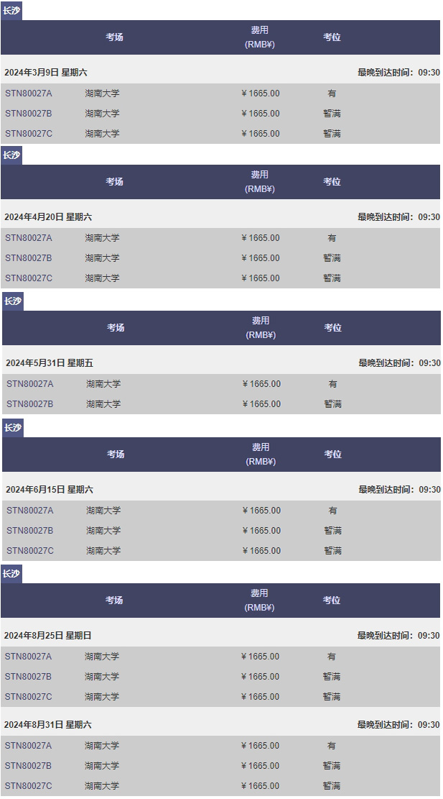Click the 有 seat status for April 20
The width and height of the screenshot is (443, 799).
332,238
